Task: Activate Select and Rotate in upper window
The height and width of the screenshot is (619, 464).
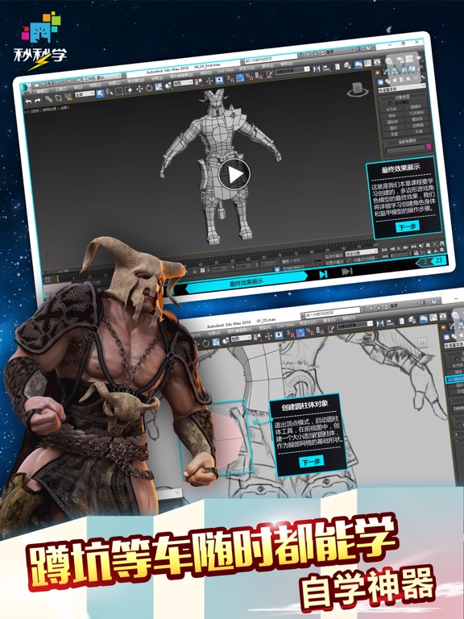Action: pyautogui.click(x=149, y=88)
